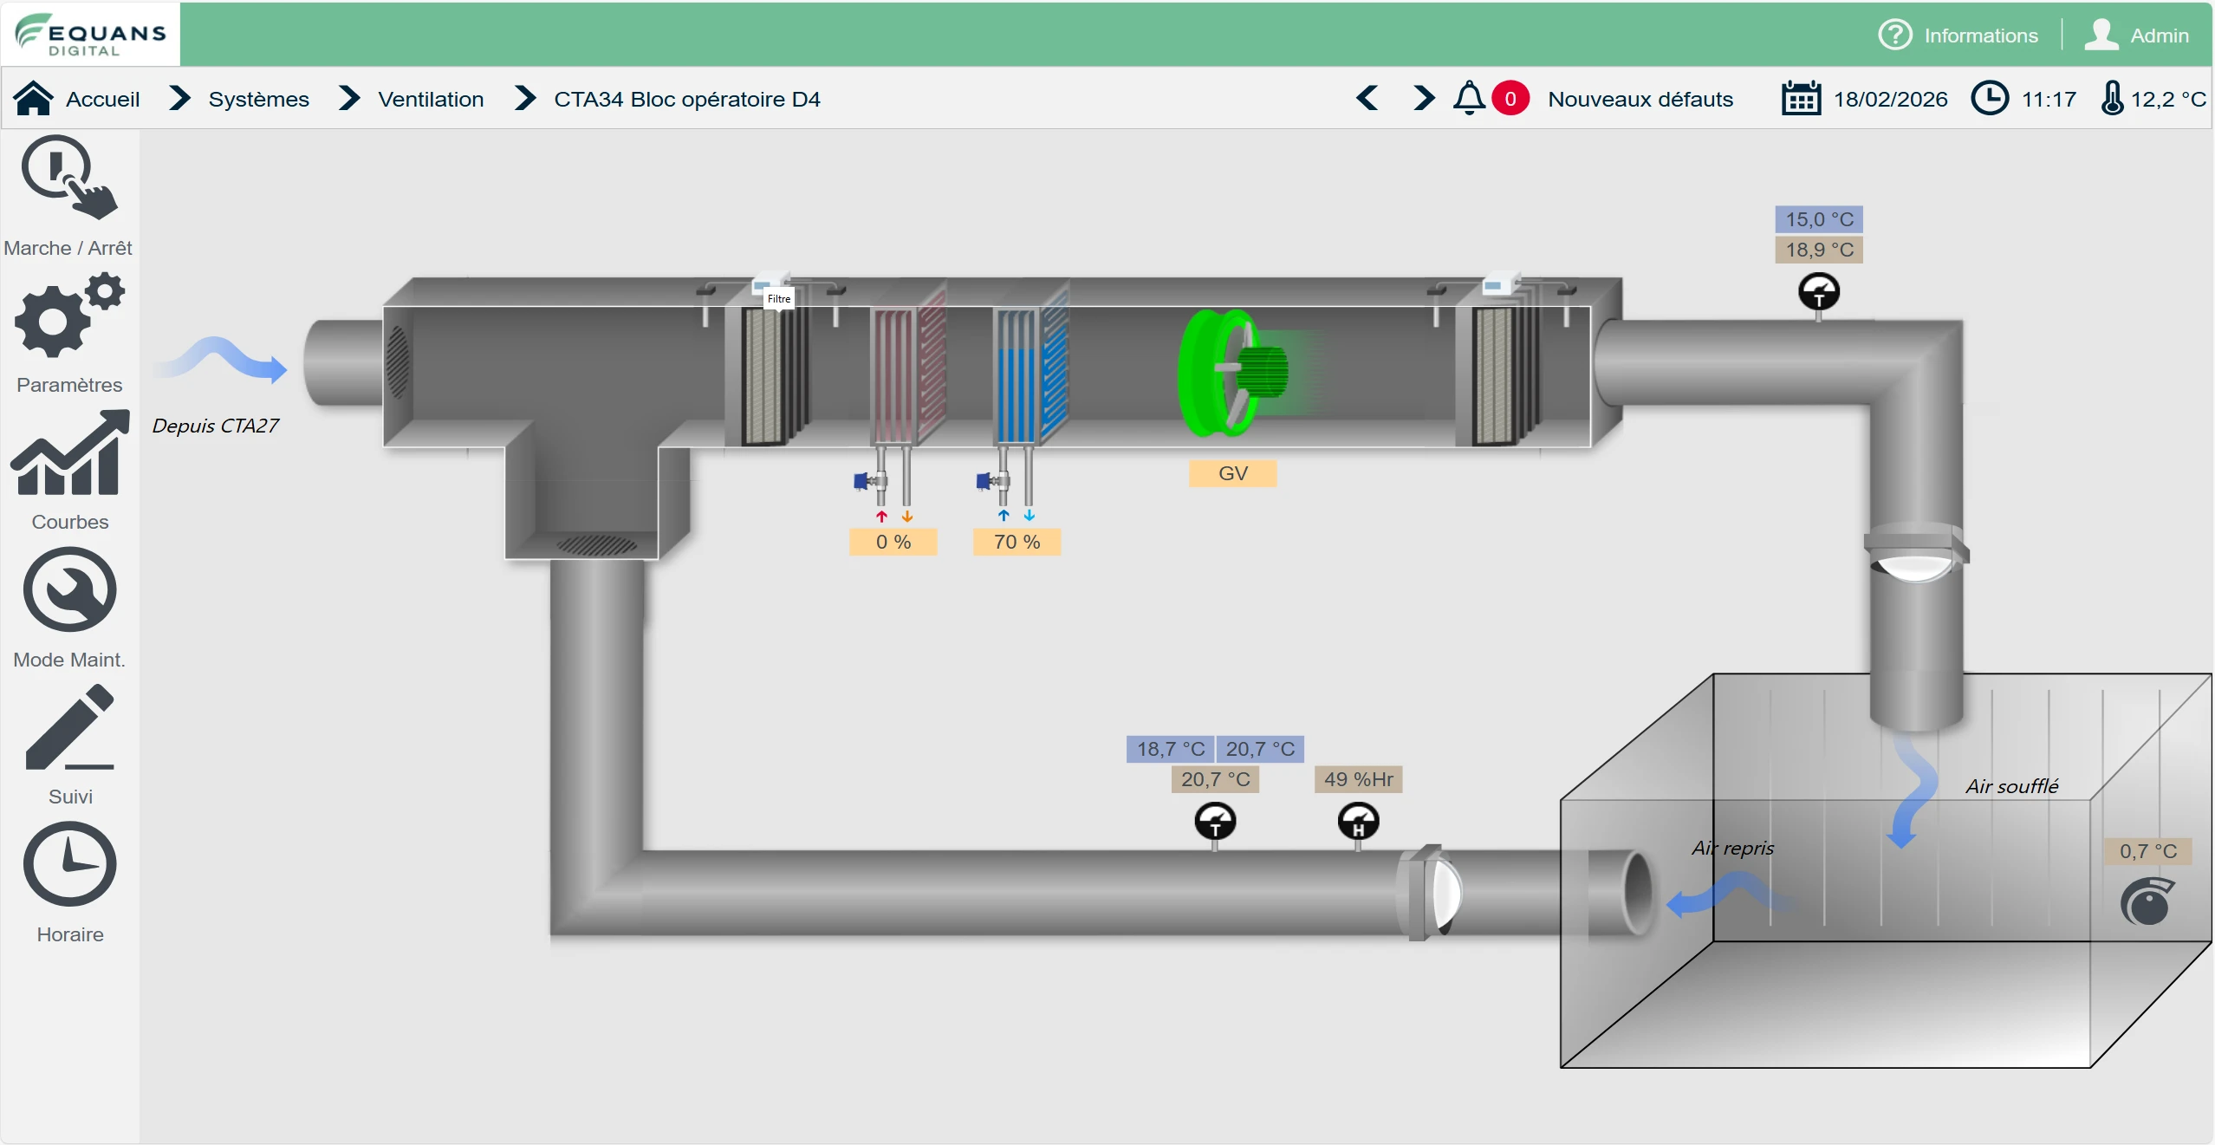Viewport: 2215px width, 1145px height.
Task: Click the room setpoint dial knob
Action: tap(2147, 902)
